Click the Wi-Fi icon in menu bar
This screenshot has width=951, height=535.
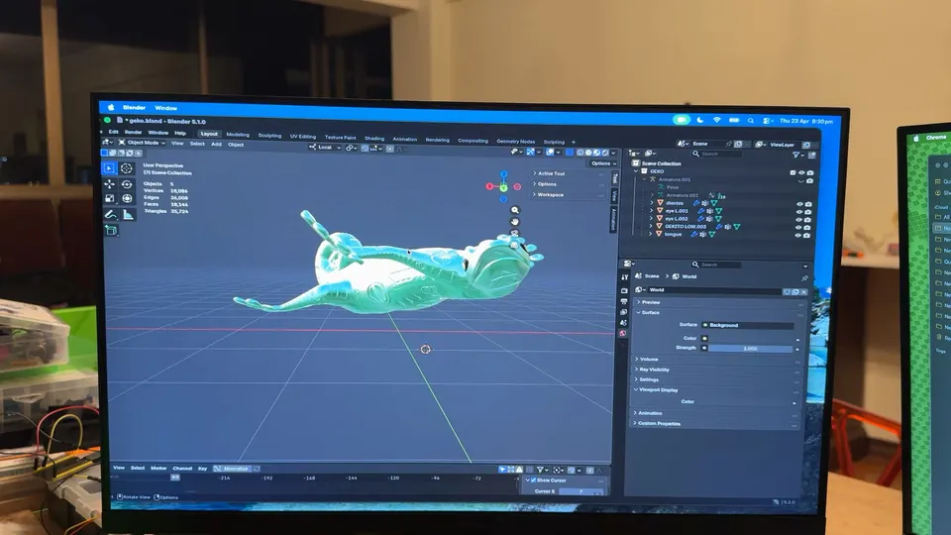(717, 120)
